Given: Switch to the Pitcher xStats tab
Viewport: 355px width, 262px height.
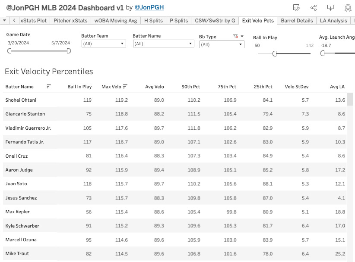Looking at the screenshot, I should coord(70,21).
